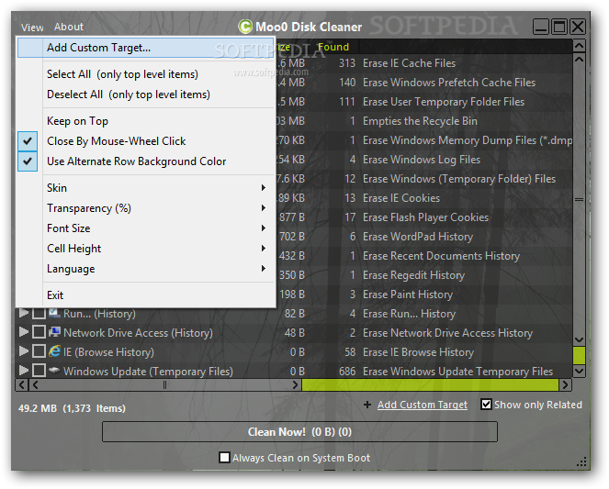Image resolution: width=609 pixels, height=489 pixels.
Task: Toggle Keep on Top option
Action: click(146, 121)
